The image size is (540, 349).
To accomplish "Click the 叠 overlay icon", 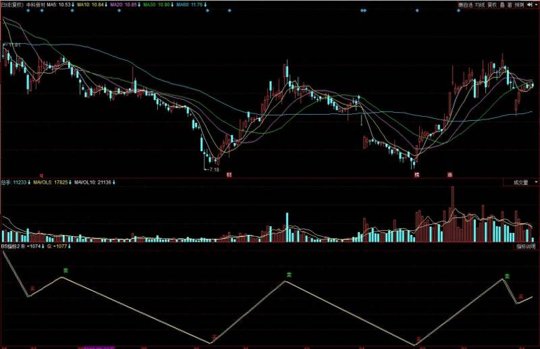I will pos(502,5).
